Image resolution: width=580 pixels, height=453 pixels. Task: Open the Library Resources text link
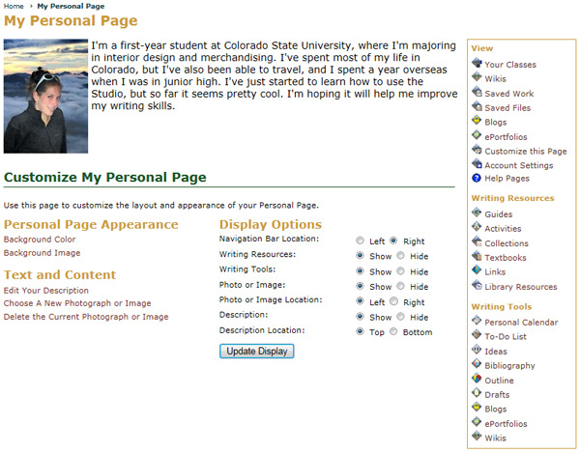(520, 287)
